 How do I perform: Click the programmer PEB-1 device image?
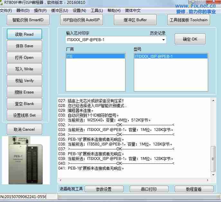tap(26, 160)
